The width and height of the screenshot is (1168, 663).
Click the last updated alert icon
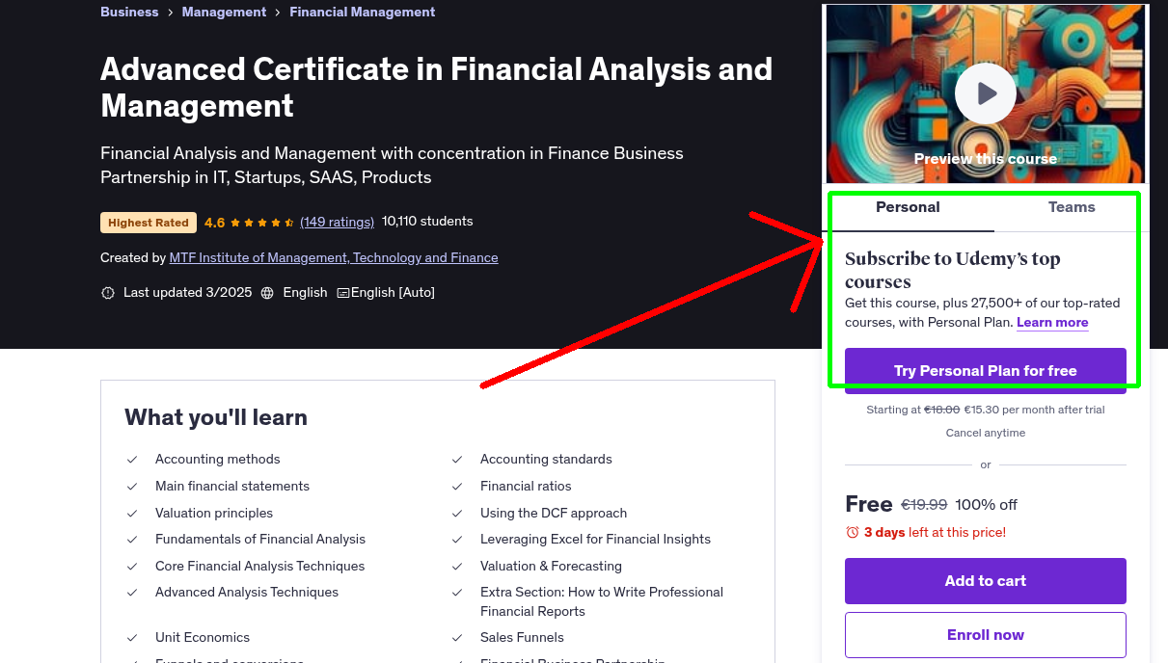coord(108,293)
